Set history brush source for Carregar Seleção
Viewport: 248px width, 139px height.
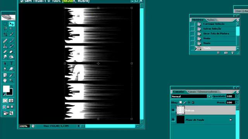tap(192, 24)
